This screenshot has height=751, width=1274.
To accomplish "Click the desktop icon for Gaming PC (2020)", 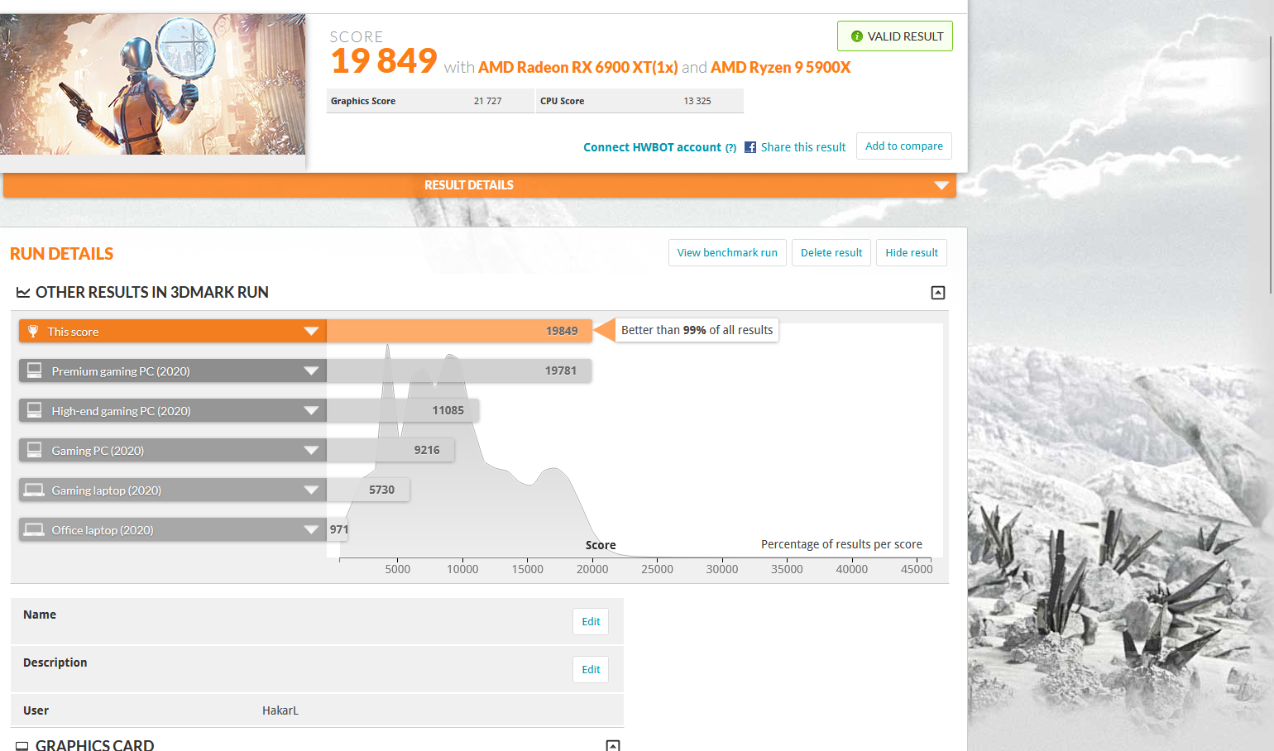I will click(x=35, y=450).
